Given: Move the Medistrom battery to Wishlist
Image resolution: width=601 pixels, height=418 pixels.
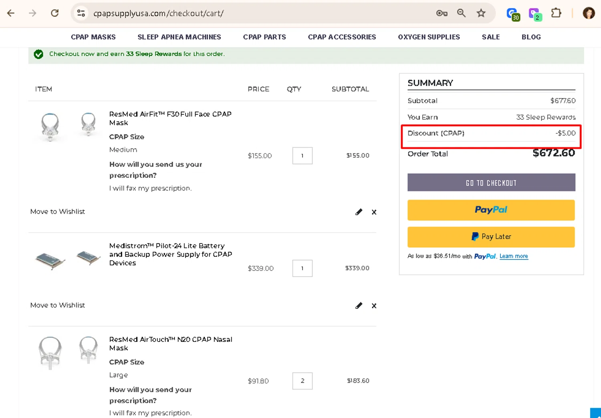Looking at the screenshot, I should (57, 305).
